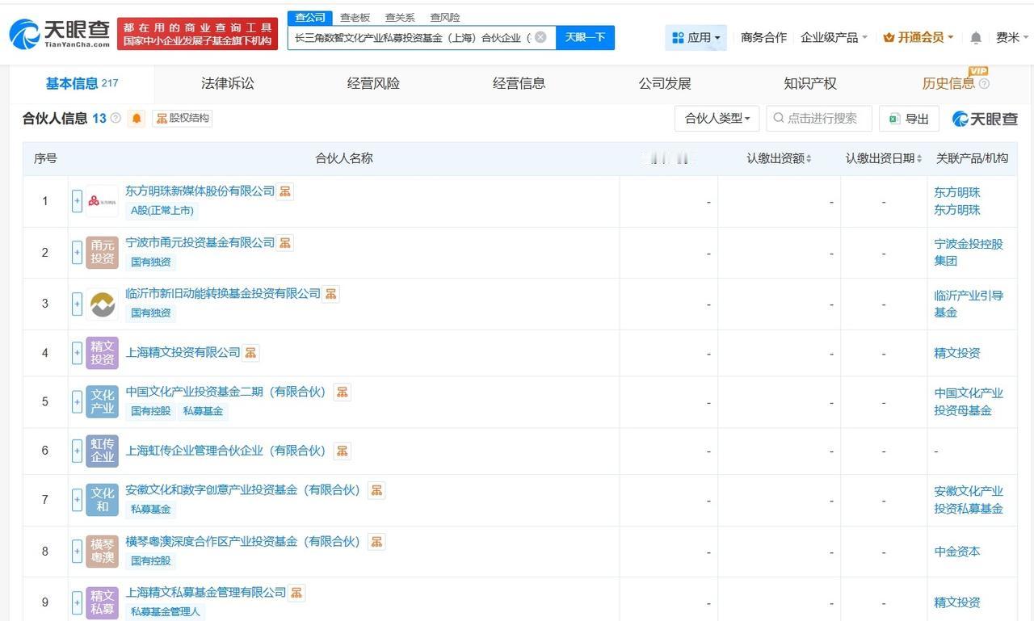Open equity structure icon for 安徽文化和数字创意产业投资基金
This screenshot has height=621, width=1034.
click(376, 490)
